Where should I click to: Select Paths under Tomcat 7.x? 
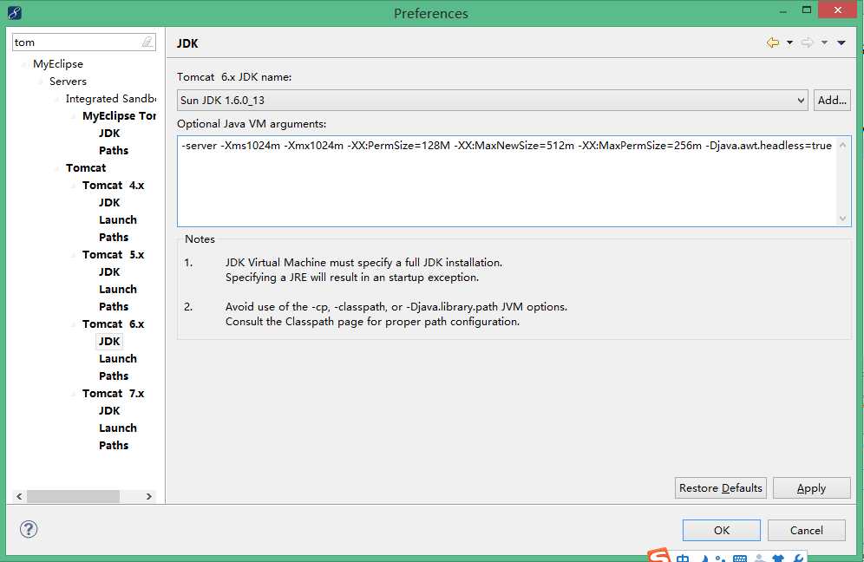point(114,446)
